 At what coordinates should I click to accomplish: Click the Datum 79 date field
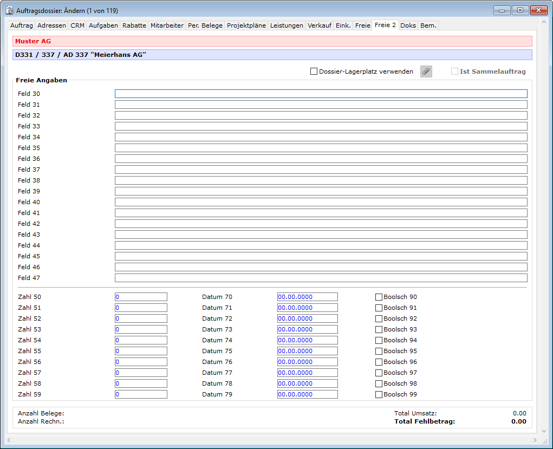307,394
